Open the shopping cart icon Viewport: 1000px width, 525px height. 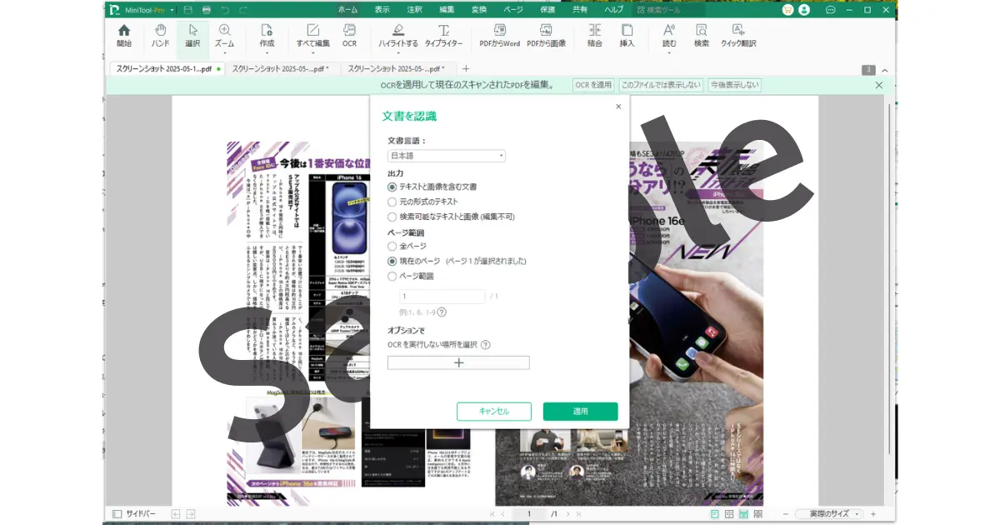[787, 10]
